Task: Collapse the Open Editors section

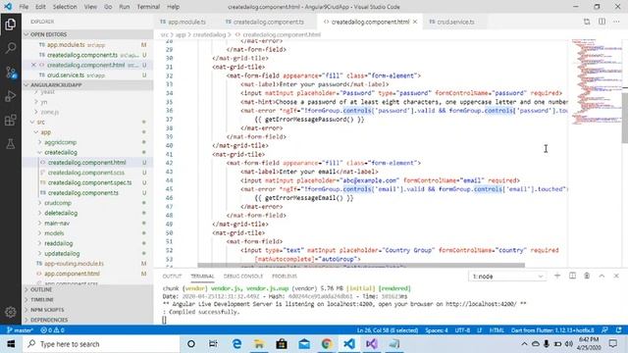Action: click(87, 34)
